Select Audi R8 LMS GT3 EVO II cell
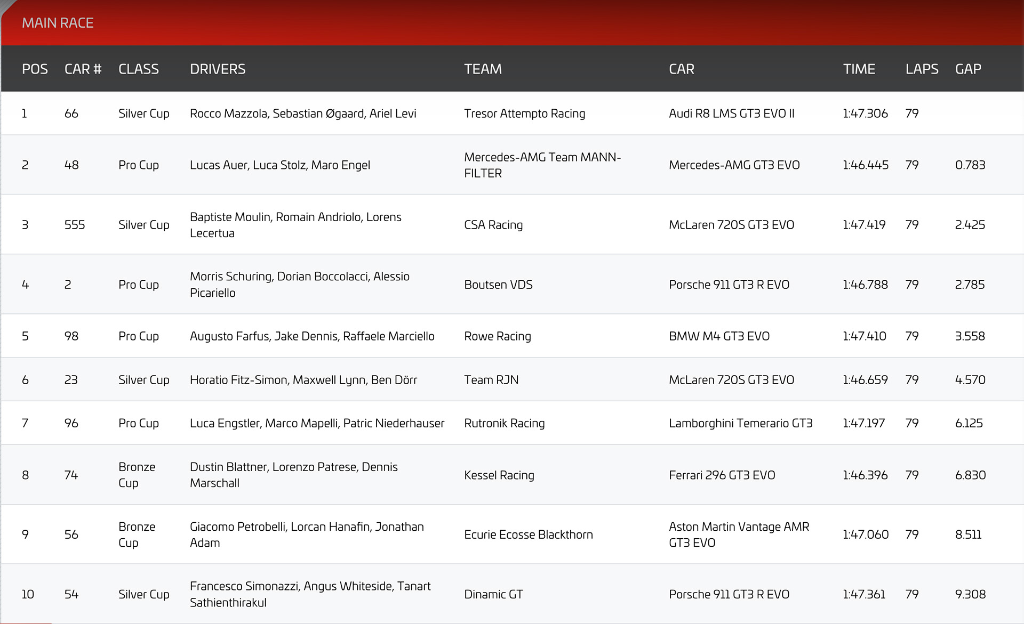The image size is (1024, 624). 732,114
